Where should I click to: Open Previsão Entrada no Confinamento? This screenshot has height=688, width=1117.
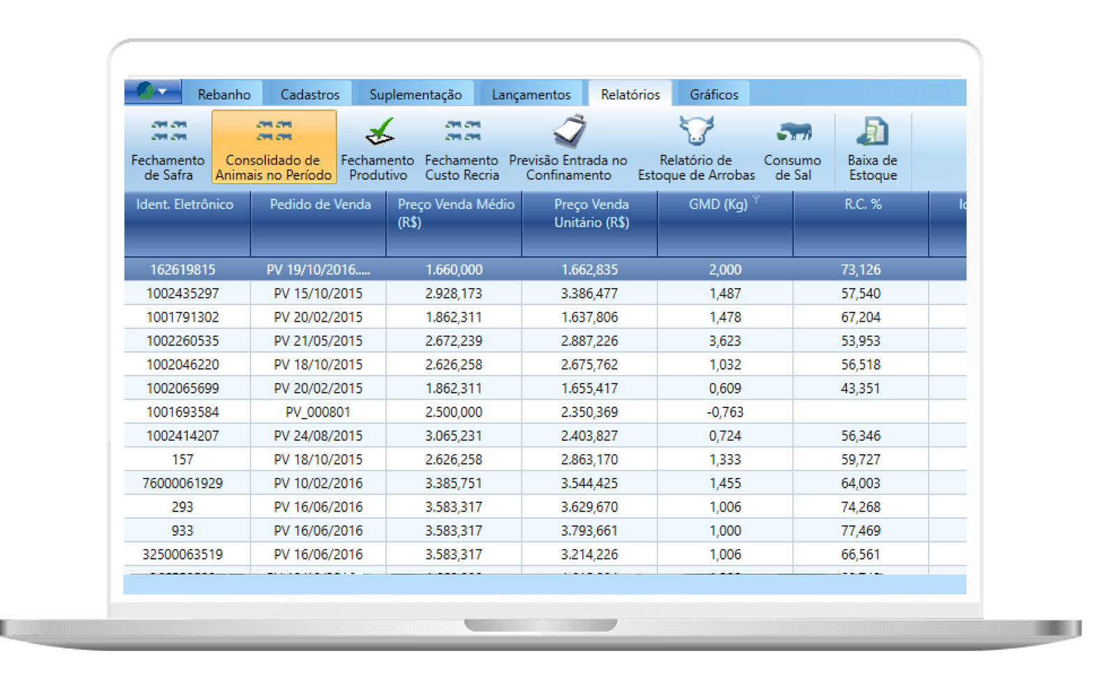coord(568,148)
